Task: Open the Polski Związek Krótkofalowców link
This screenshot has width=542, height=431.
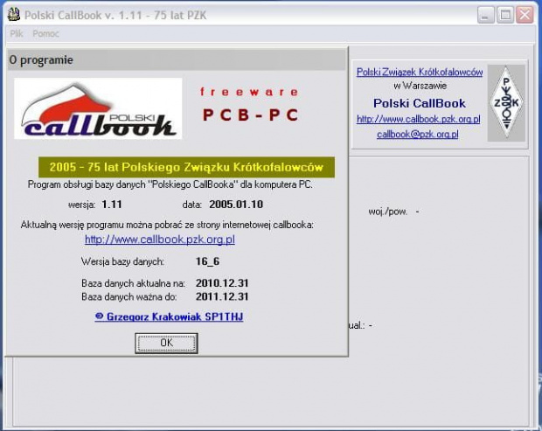Action: click(419, 73)
